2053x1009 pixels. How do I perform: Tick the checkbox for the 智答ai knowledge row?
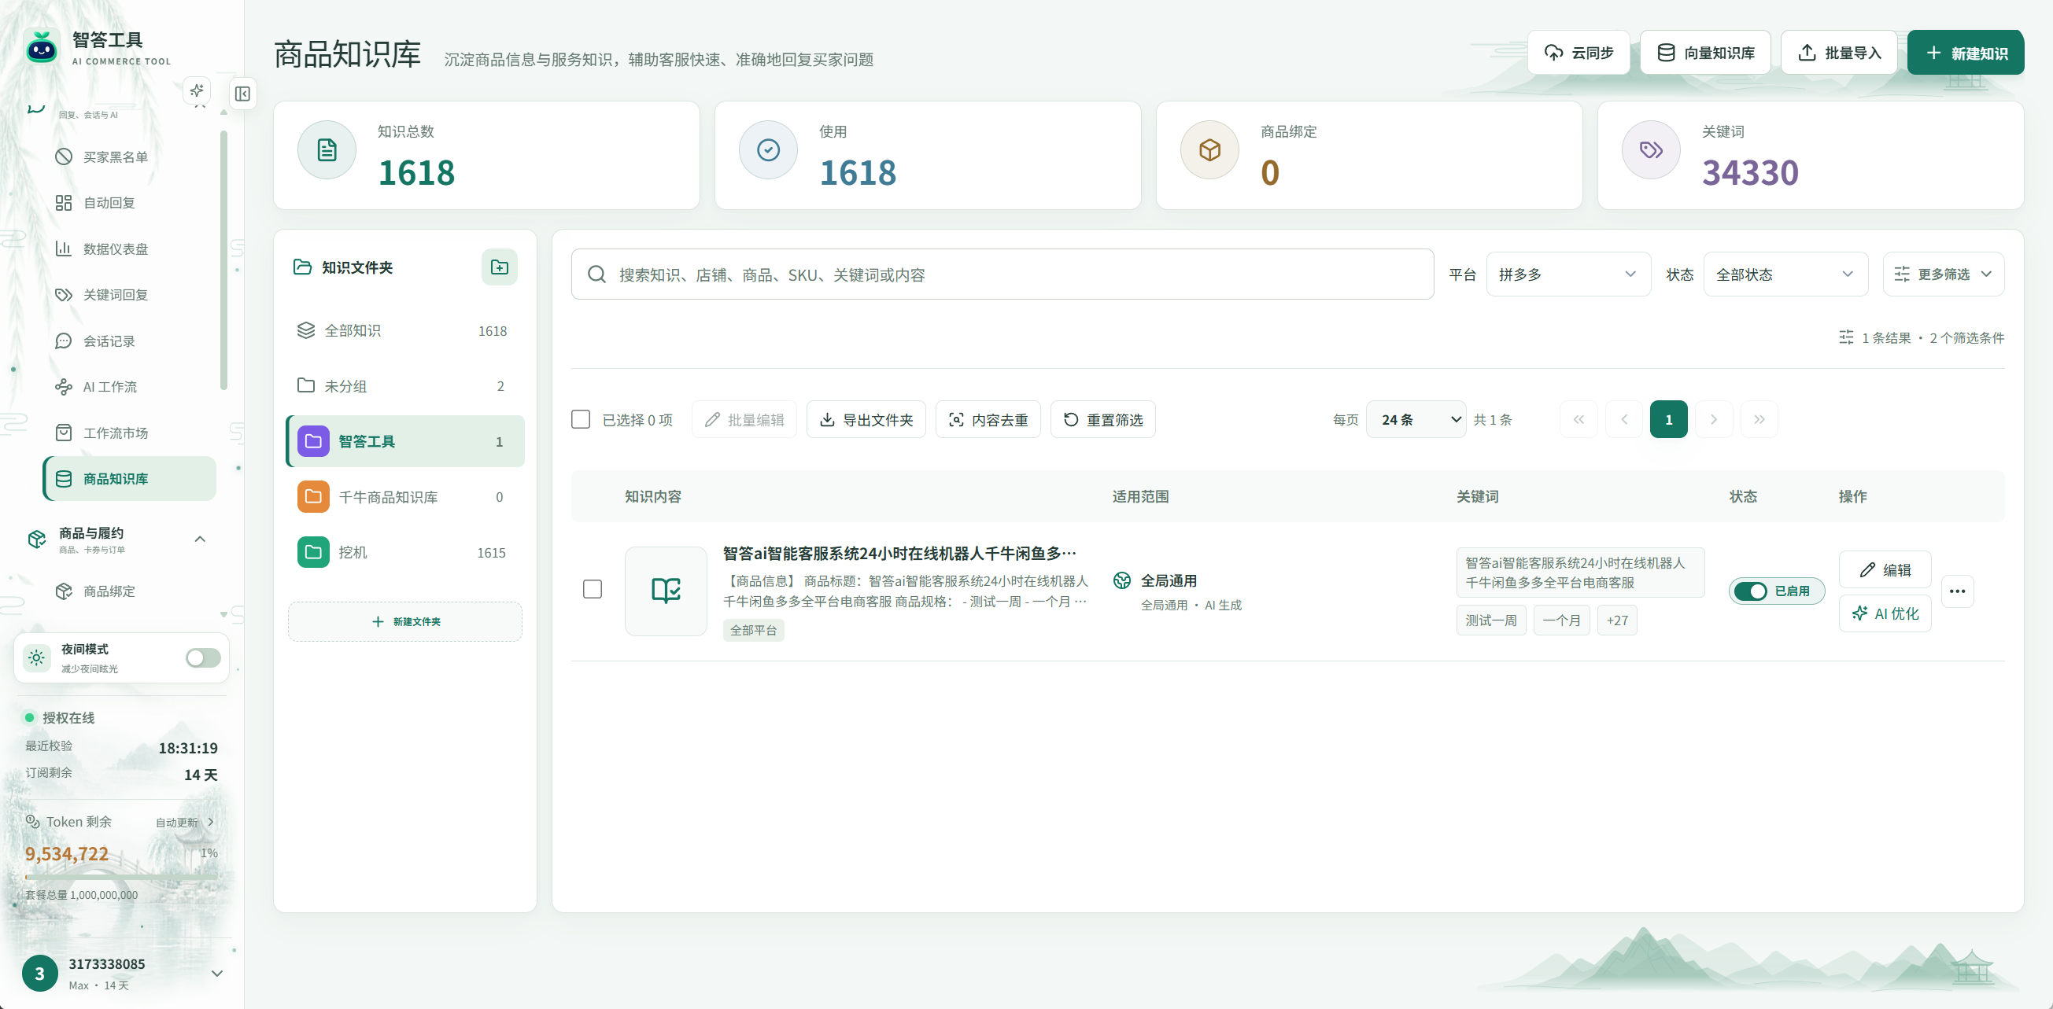tap(593, 589)
